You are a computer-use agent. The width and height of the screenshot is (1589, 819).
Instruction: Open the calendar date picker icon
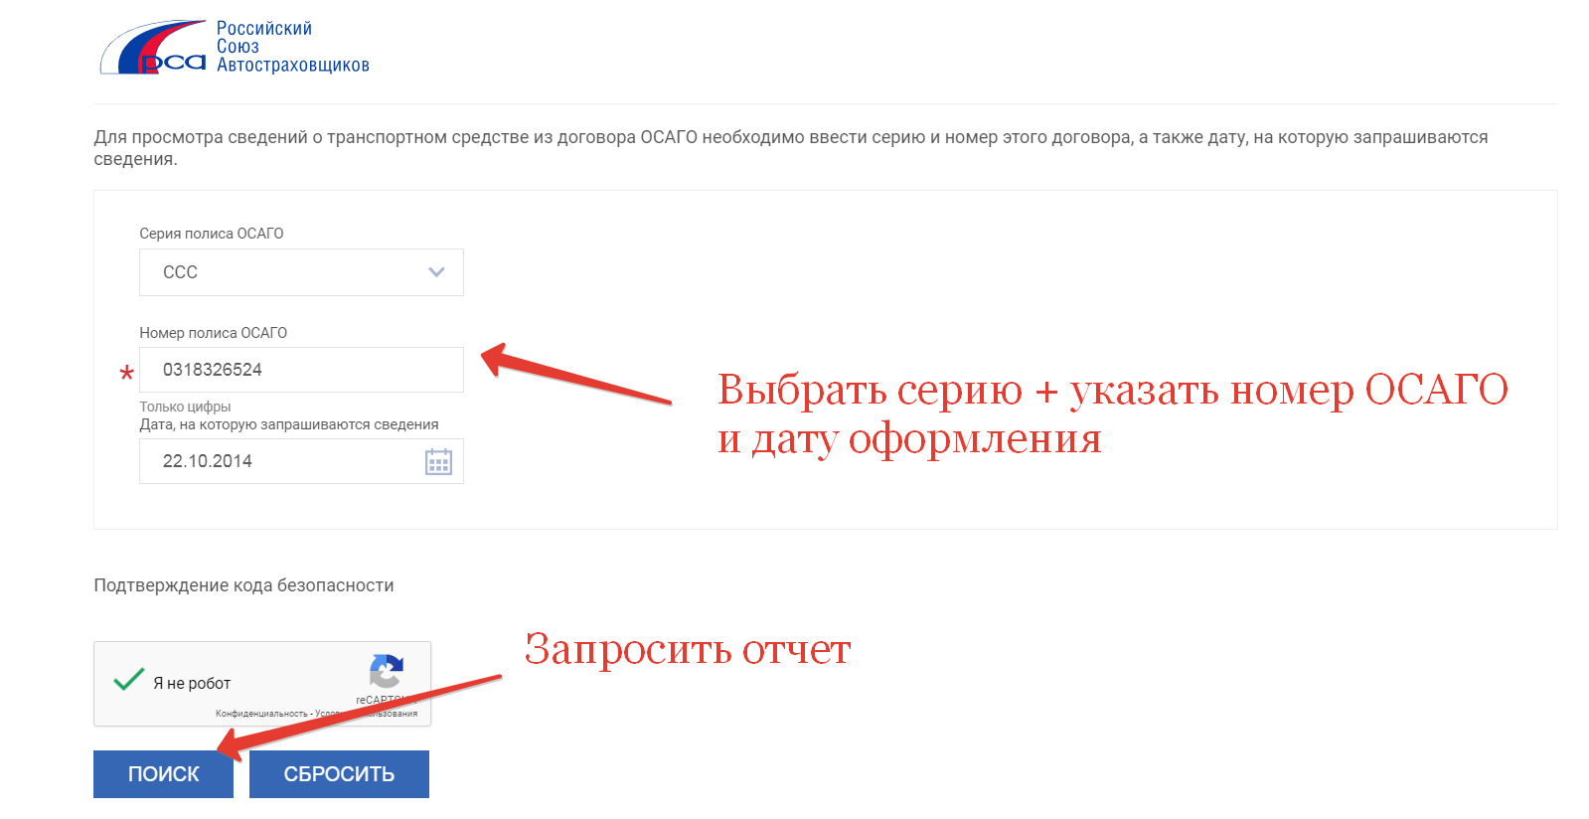tap(438, 462)
